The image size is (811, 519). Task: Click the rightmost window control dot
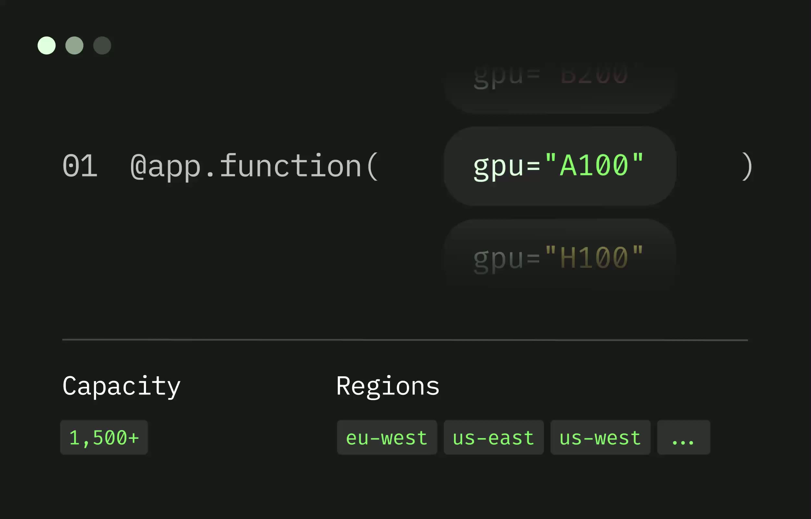point(102,45)
